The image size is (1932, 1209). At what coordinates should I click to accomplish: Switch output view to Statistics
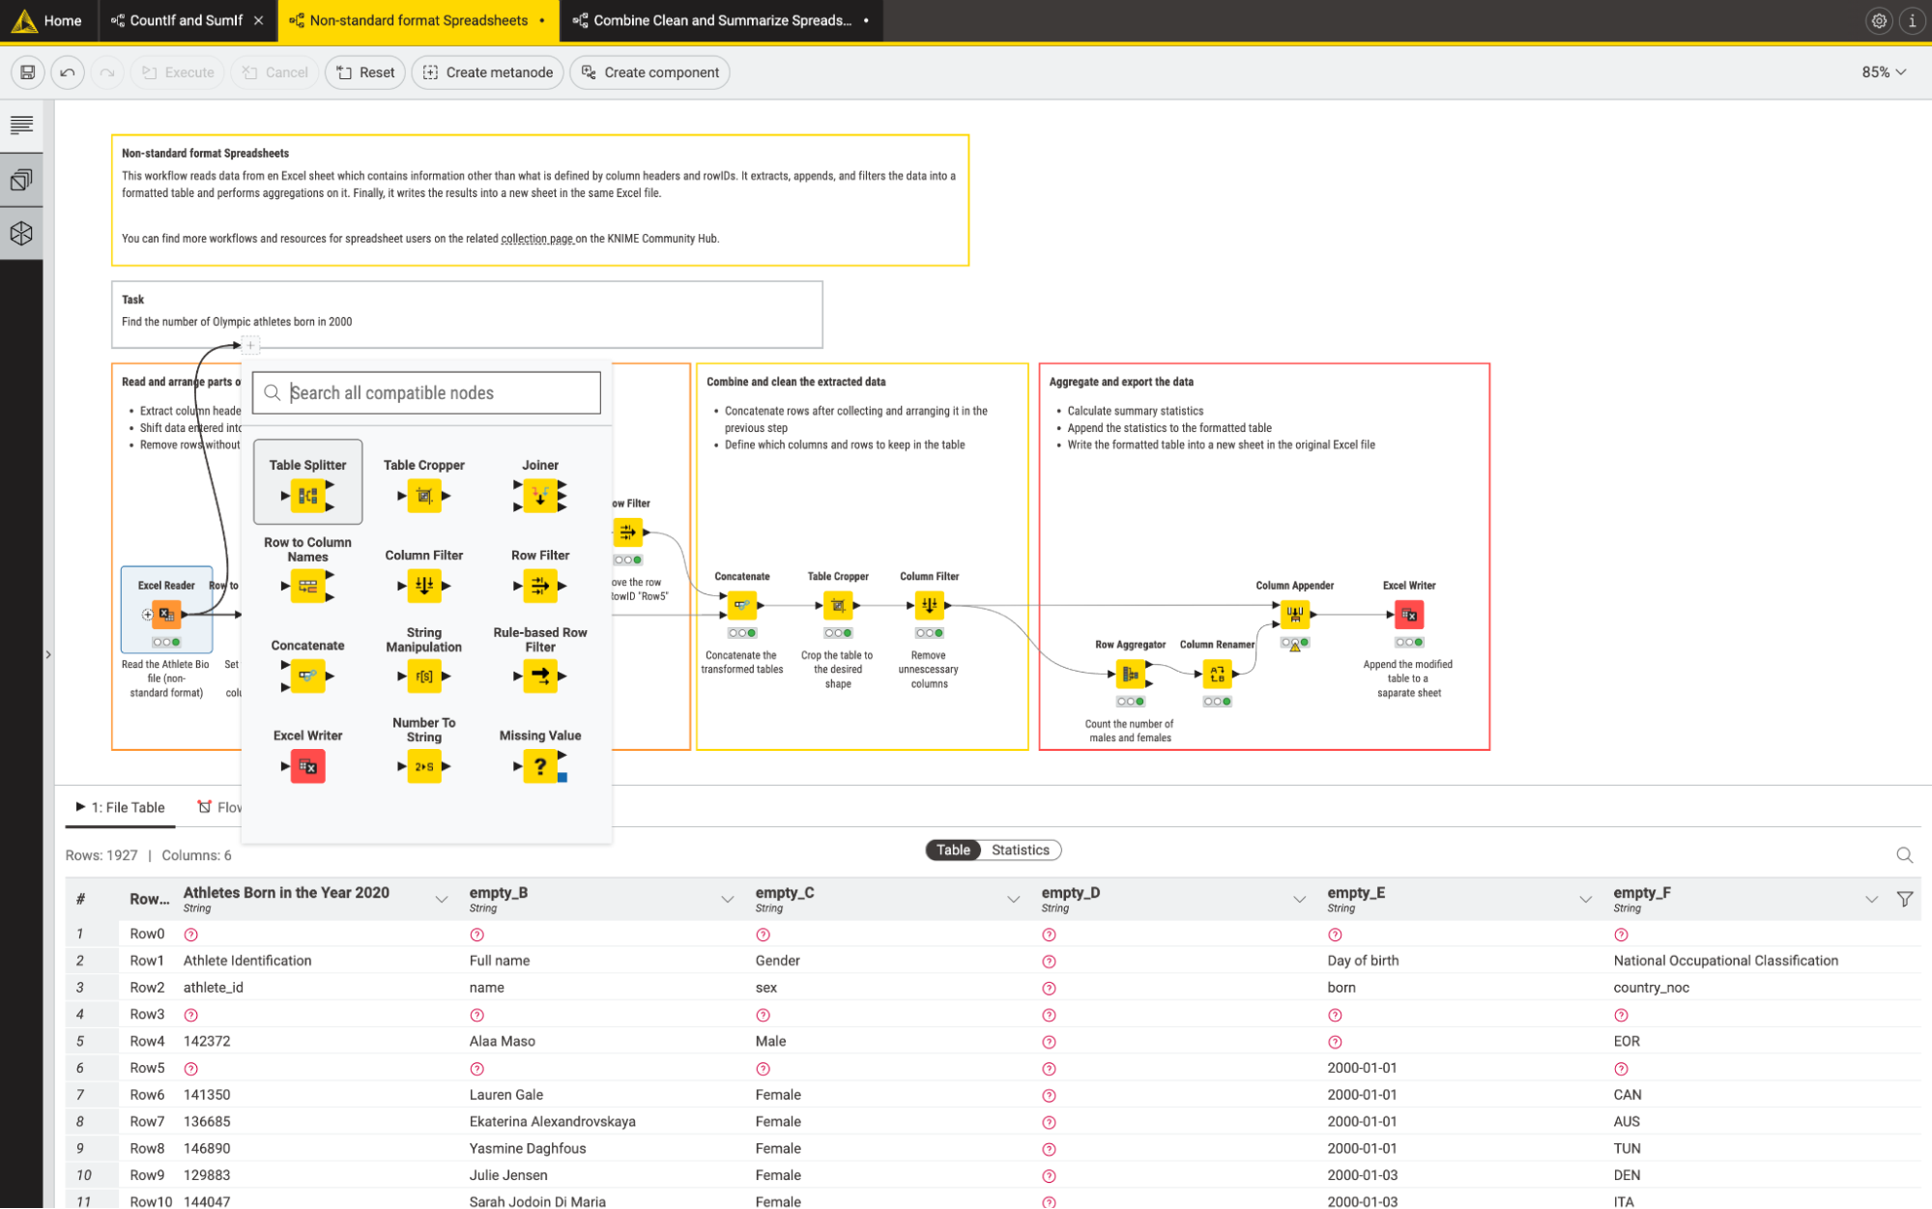(1020, 849)
